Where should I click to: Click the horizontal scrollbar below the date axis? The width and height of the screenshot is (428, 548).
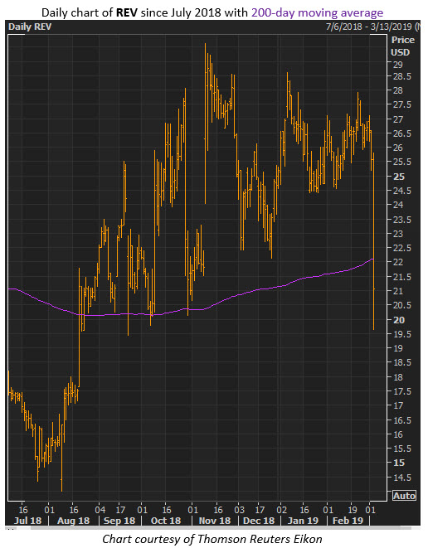click(x=221, y=528)
